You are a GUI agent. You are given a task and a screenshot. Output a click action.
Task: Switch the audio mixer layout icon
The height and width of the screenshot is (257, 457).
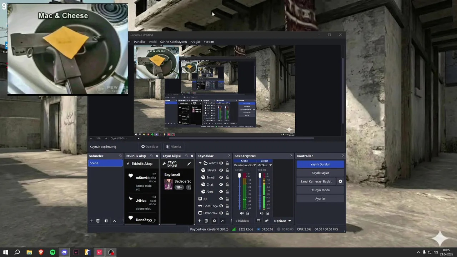(x=258, y=221)
